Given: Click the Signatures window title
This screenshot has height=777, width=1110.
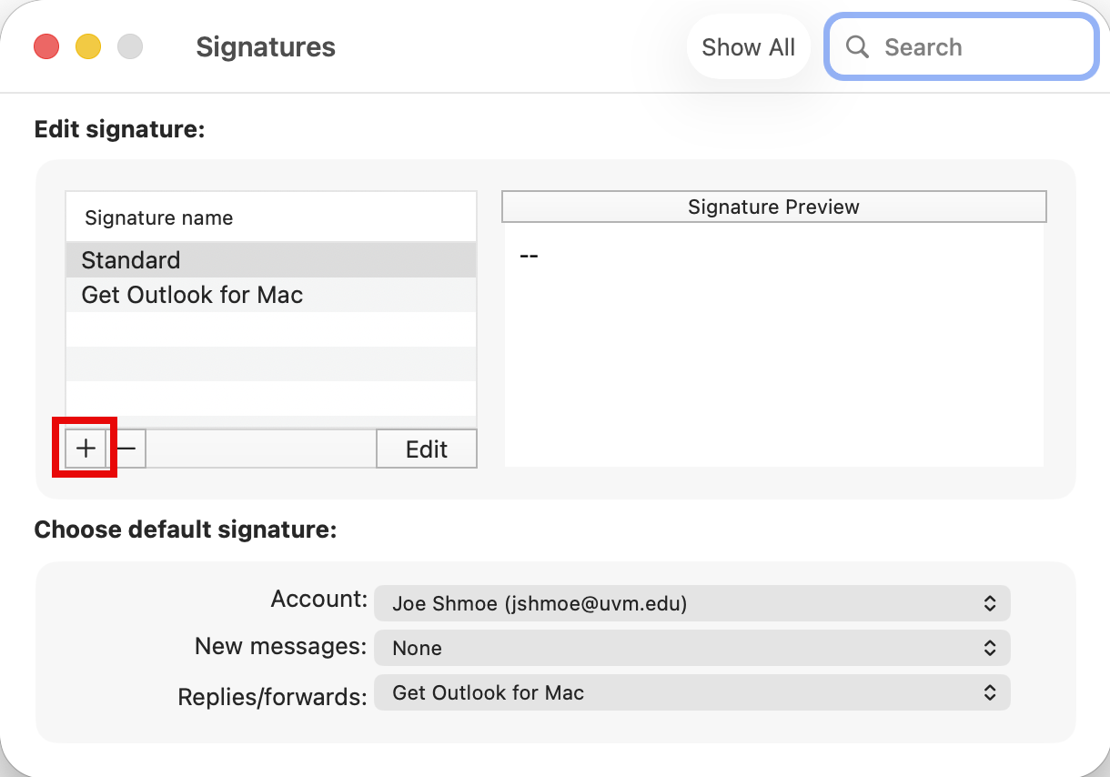Looking at the screenshot, I should click(266, 47).
